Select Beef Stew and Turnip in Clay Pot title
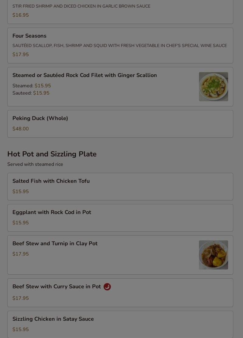Screen dimensions: 243x338 55,243
